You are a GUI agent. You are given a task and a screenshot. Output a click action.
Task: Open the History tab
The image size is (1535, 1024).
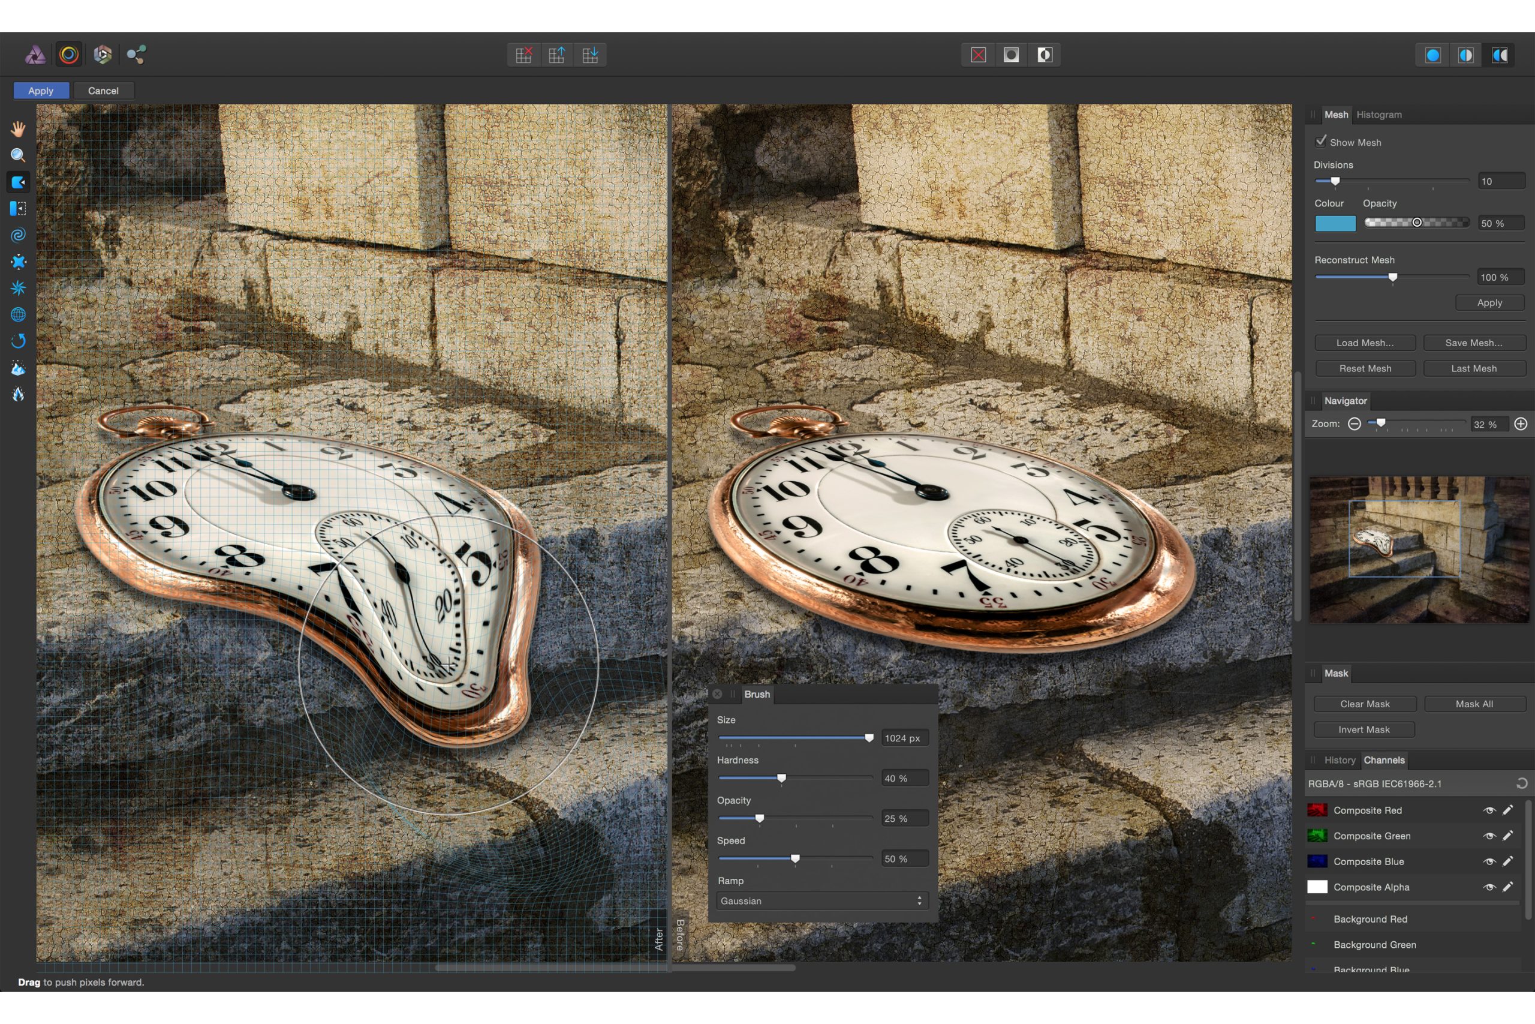click(1339, 760)
